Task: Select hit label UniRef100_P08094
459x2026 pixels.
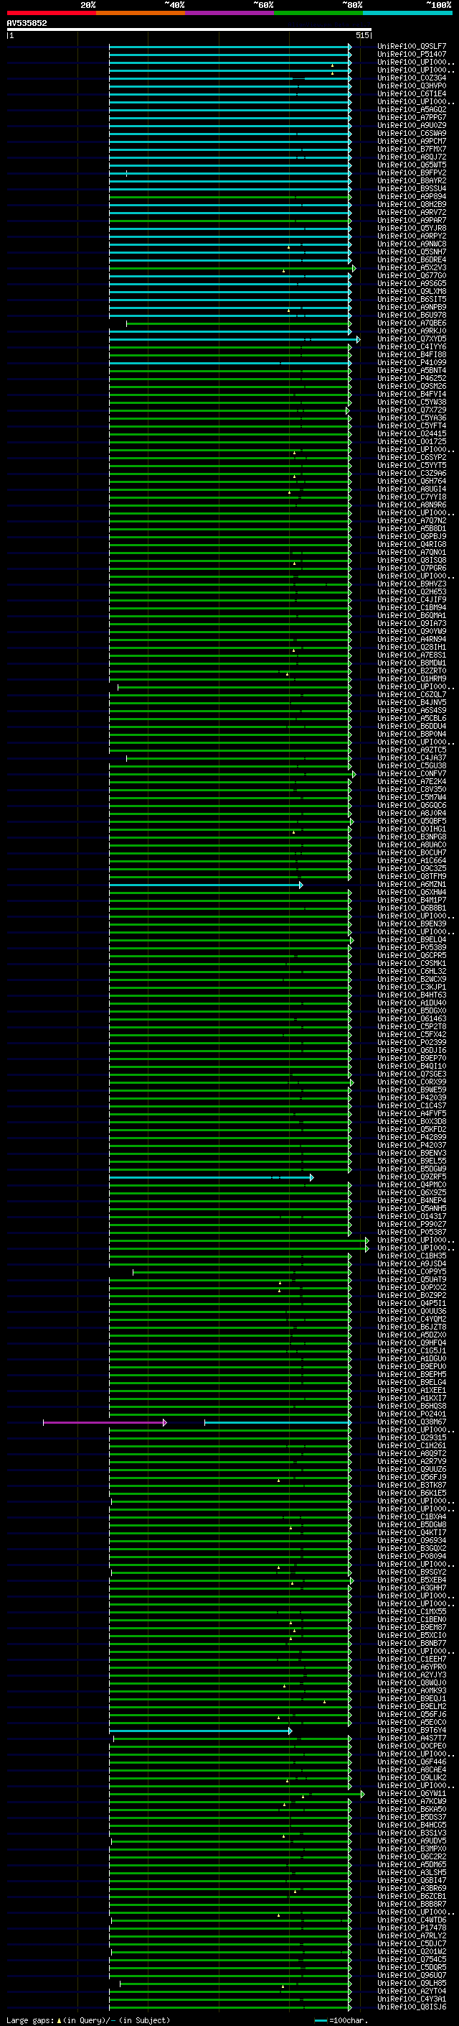Action: tap(412, 1557)
